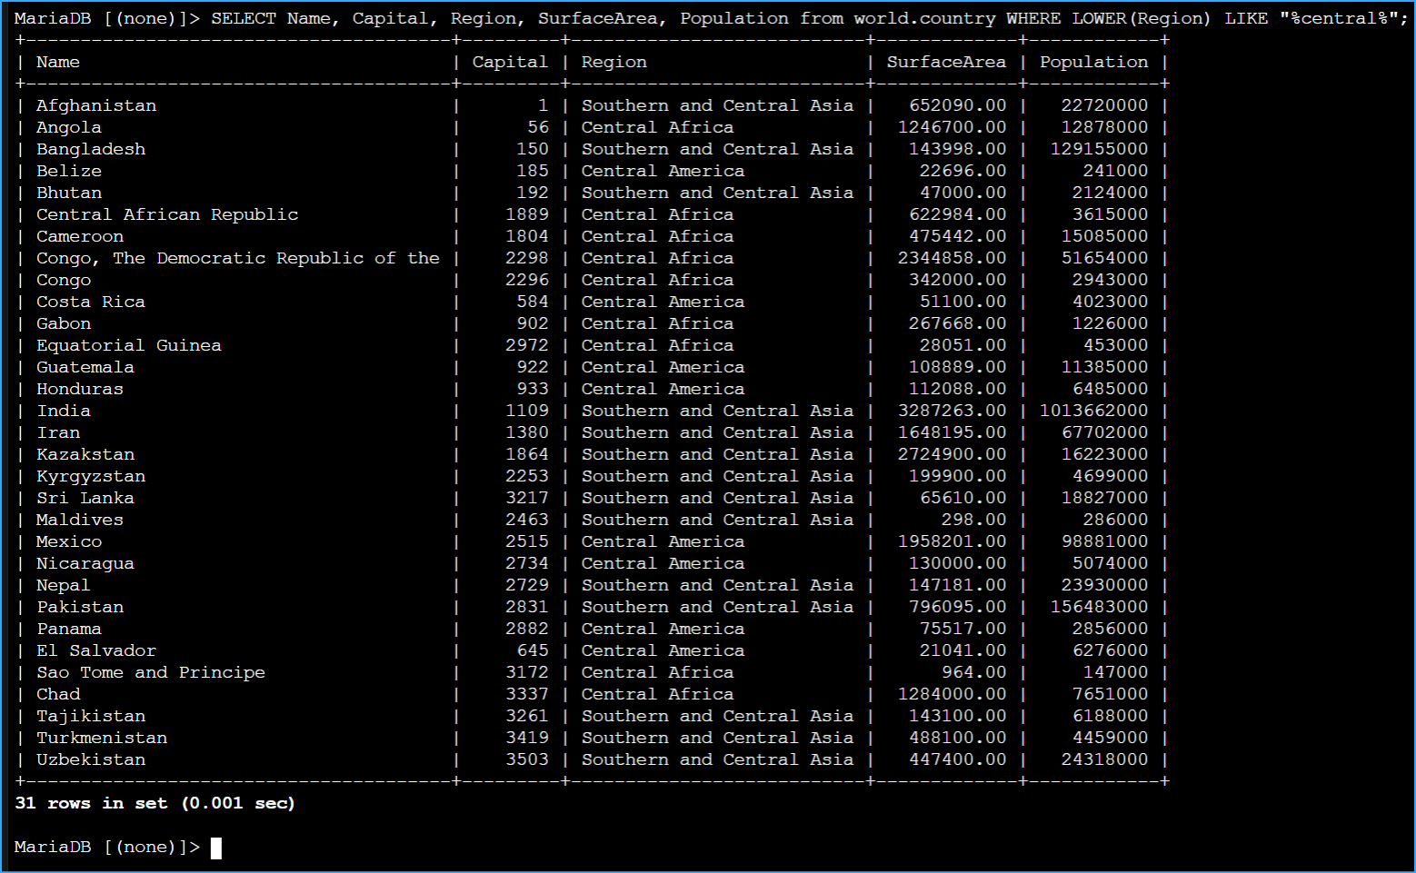Click the Capital column header

[x=508, y=62]
